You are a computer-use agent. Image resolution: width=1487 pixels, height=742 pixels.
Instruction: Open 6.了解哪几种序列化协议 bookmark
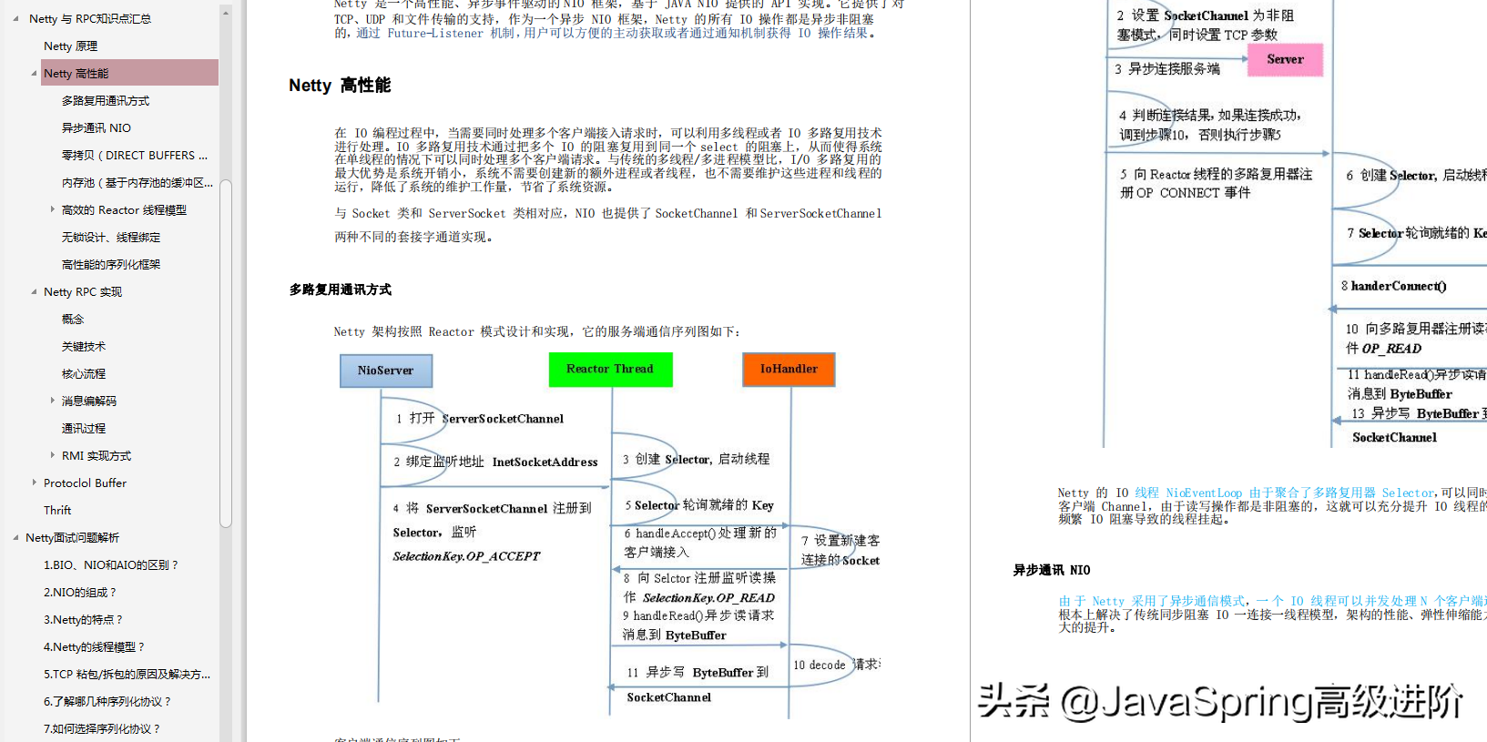(x=107, y=701)
